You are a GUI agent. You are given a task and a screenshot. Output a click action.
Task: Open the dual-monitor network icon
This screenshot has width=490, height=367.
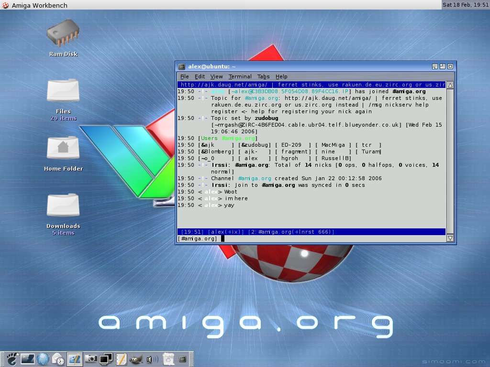[106, 359]
